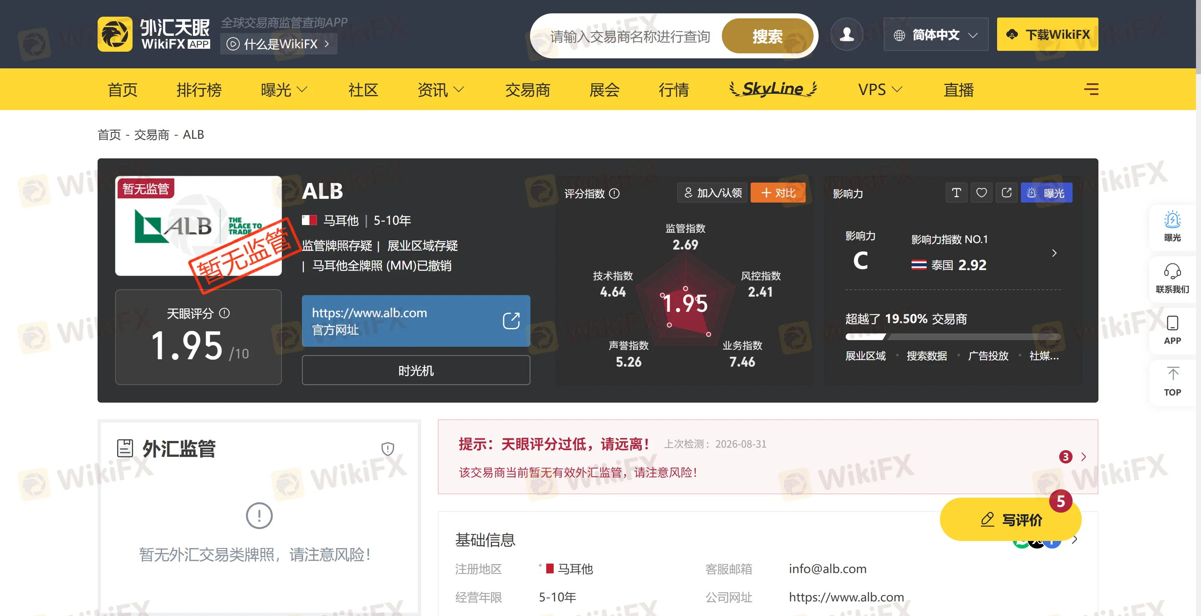Image resolution: width=1201 pixels, height=616 pixels.
Task: Click the 搜索数据 label under influence bar
Action: coord(926,356)
